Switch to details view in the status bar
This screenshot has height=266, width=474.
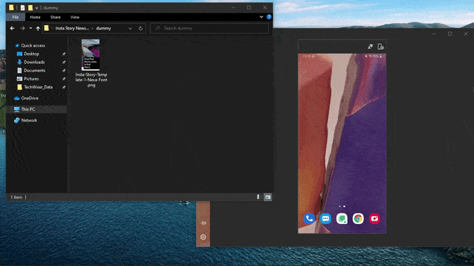[x=258, y=197]
